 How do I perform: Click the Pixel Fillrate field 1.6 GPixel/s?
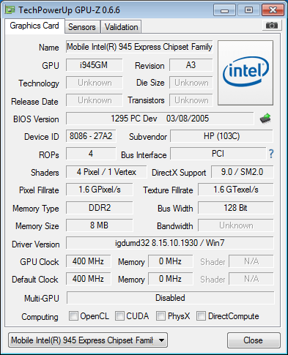pyautogui.click(x=100, y=190)
